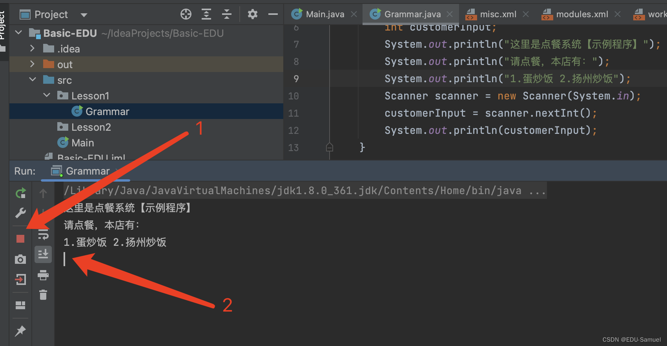667x346 pixels.
Task: Click the Collapse All icon in Project toolbar
Action: [227, 14]
